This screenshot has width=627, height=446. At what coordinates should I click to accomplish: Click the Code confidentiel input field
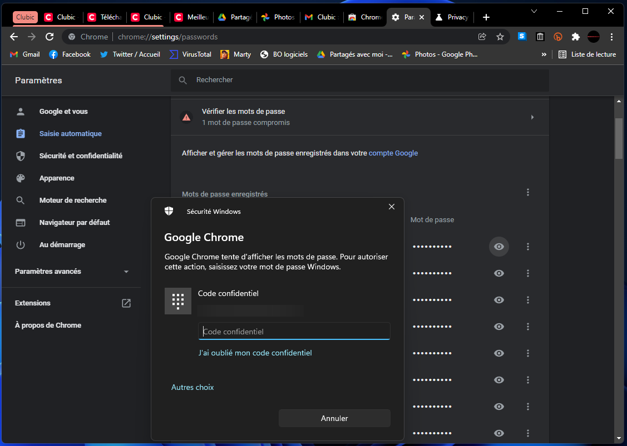[294, 331]
